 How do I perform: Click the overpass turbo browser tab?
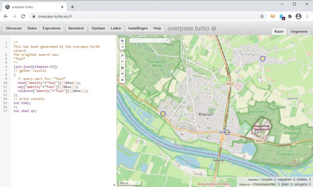point(34,7)
